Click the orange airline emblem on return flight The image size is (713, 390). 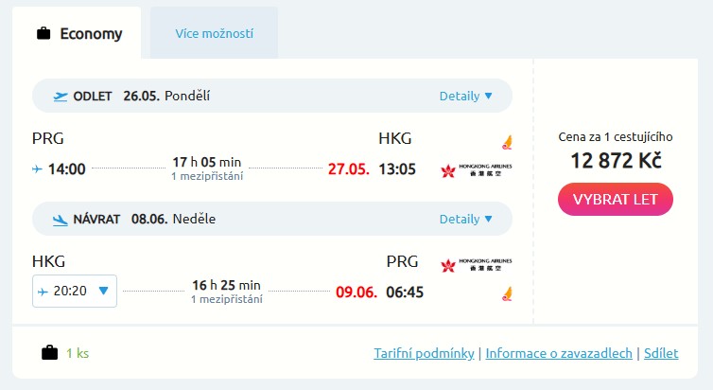507,292
